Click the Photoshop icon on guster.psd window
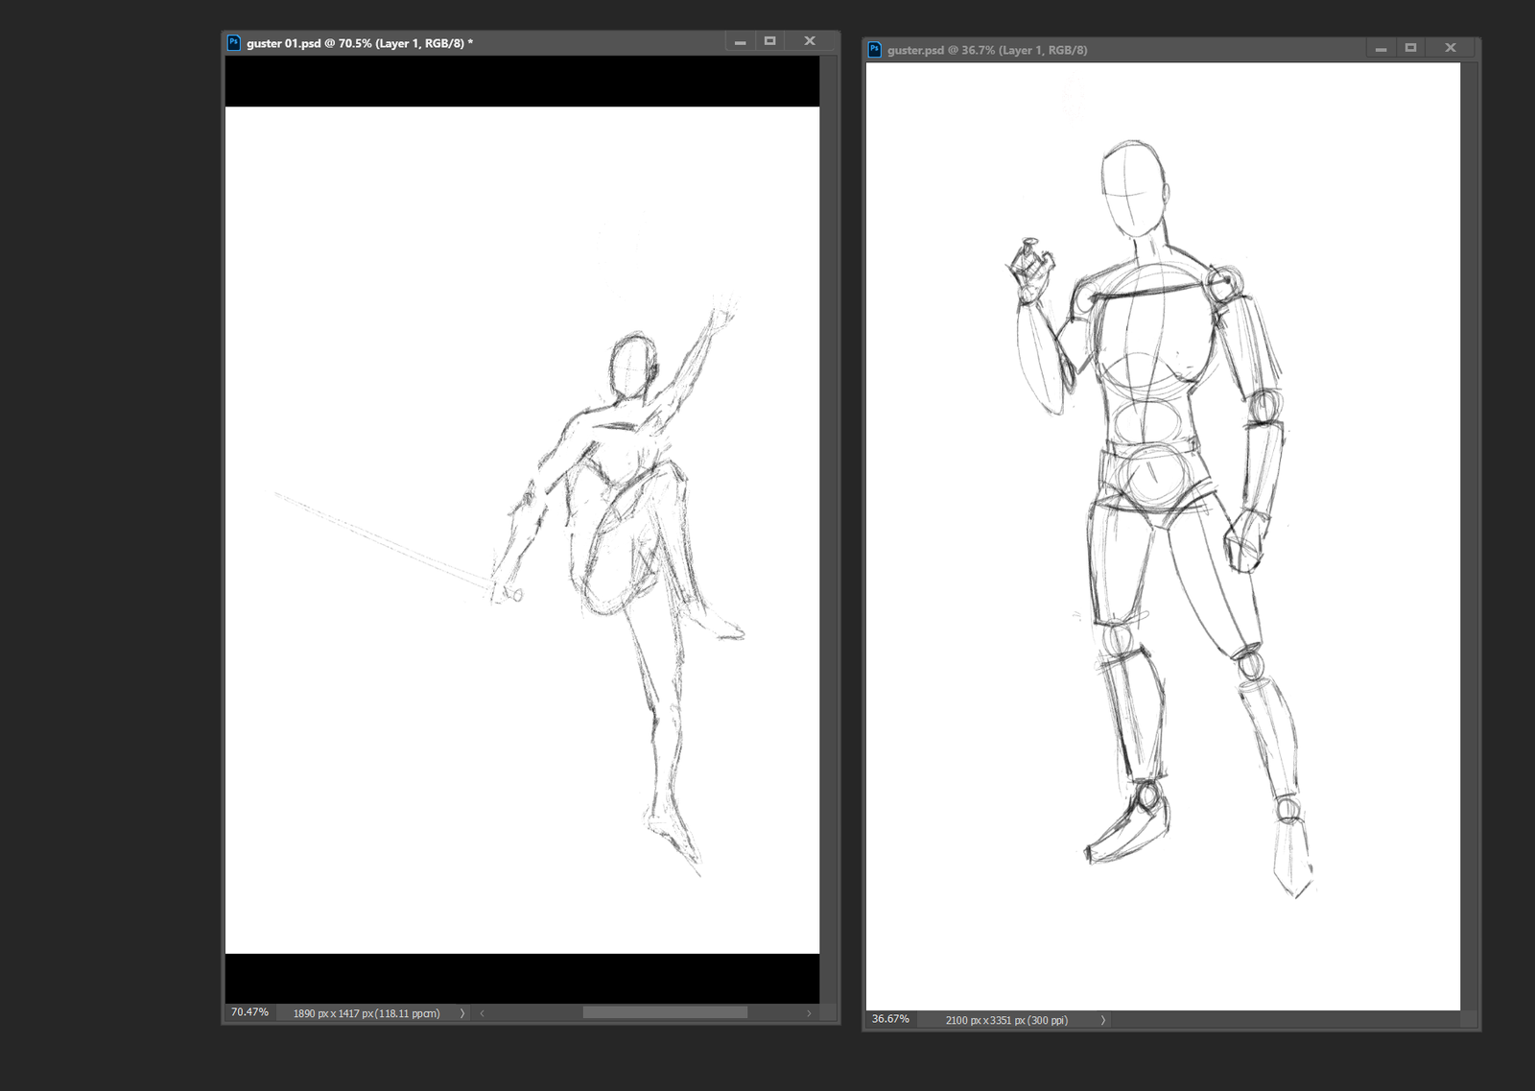The height and width of the screenshot is (1091, 1535). (x=874, y=49)
